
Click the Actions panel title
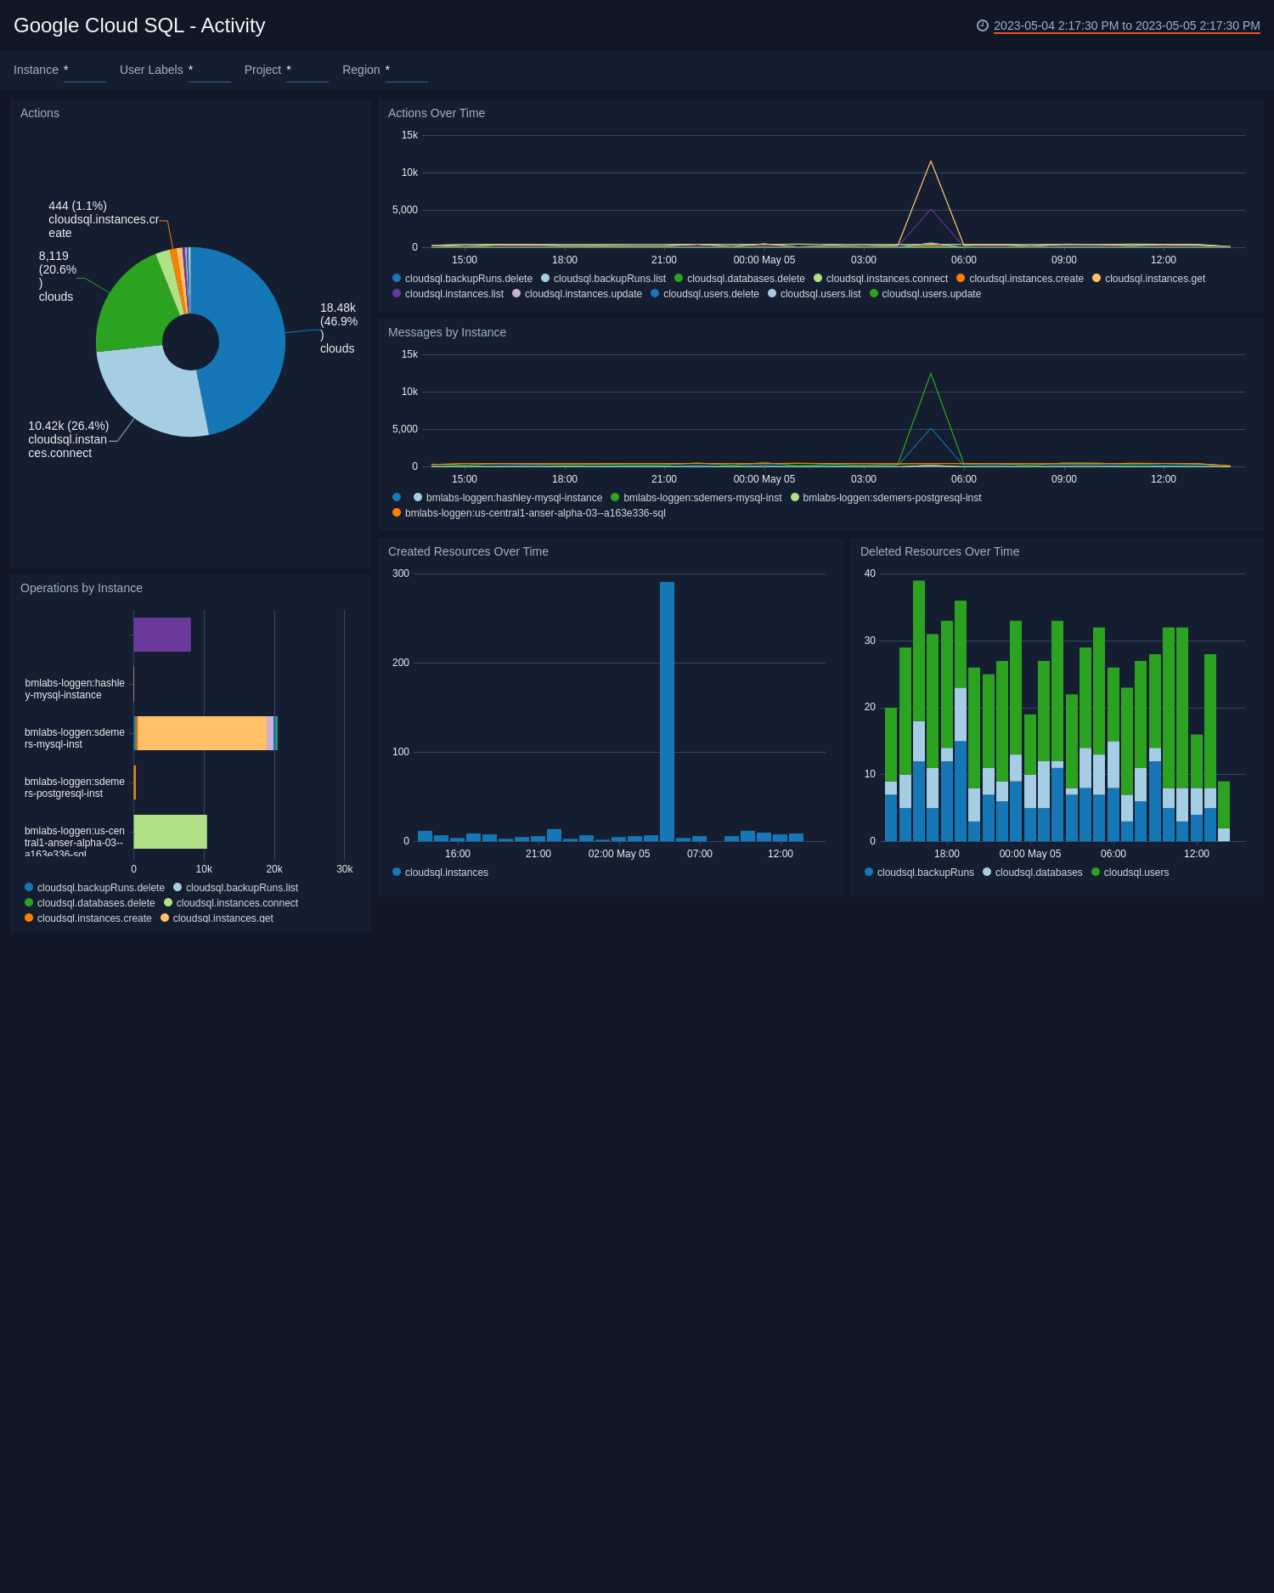click(40, 113)
